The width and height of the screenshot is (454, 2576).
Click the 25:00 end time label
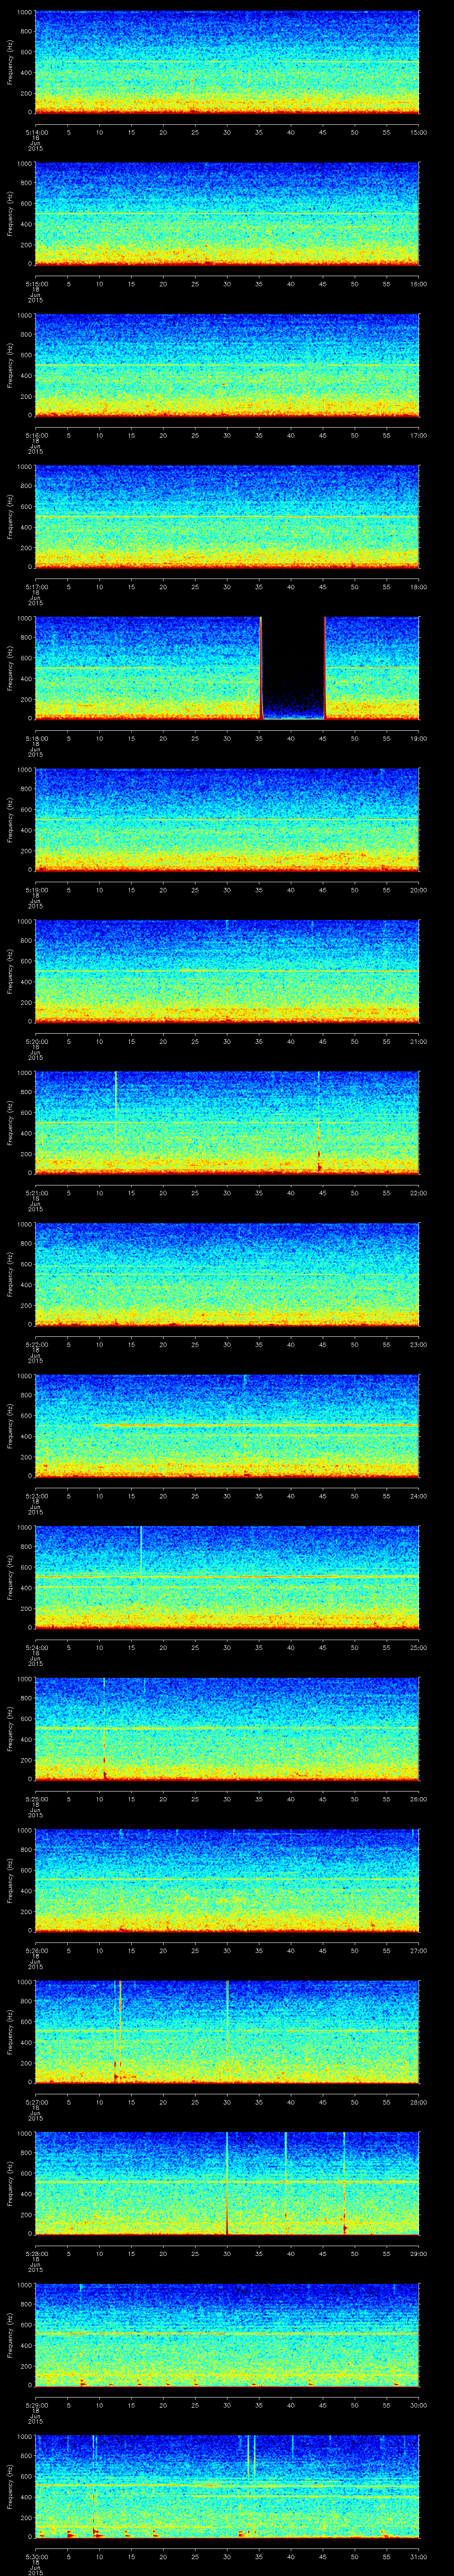(x=418, y=1647)
